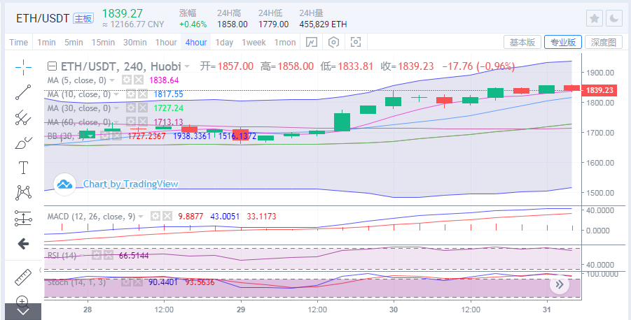Remove the MA (30, close, 0) indicator

pyautogui.click(x=142, y=108)
